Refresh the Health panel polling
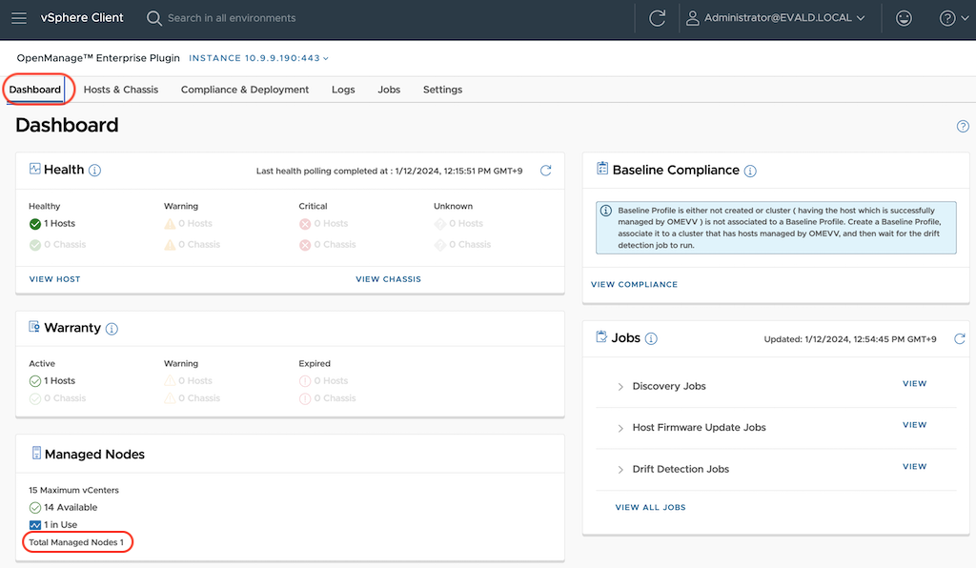976x568 pixels. pos(546,171)
